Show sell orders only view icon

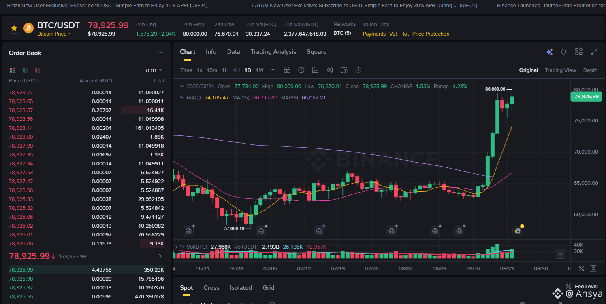tap(38, 70)
